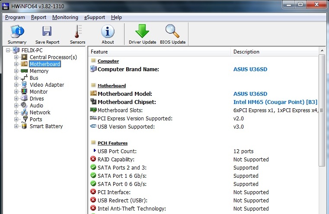Expand the Drives tree node

(16, 99)
